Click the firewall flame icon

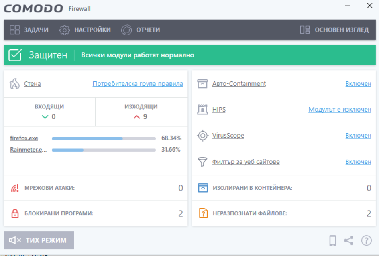14,84
